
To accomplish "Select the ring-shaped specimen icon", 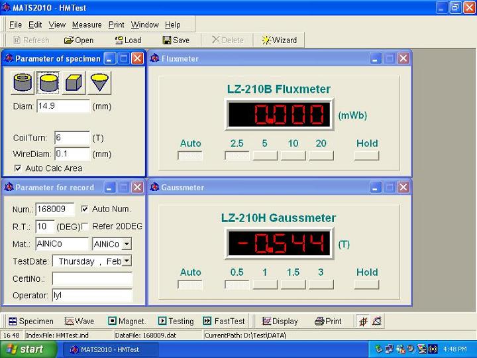I will tap(23, 83).
